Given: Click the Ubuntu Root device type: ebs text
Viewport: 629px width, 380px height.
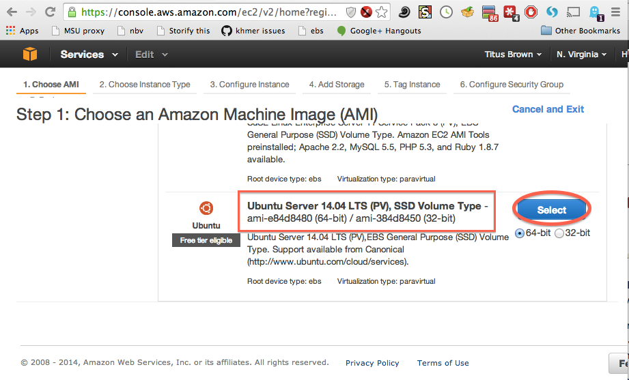Looking at the screenshot, I should point(284,281).
